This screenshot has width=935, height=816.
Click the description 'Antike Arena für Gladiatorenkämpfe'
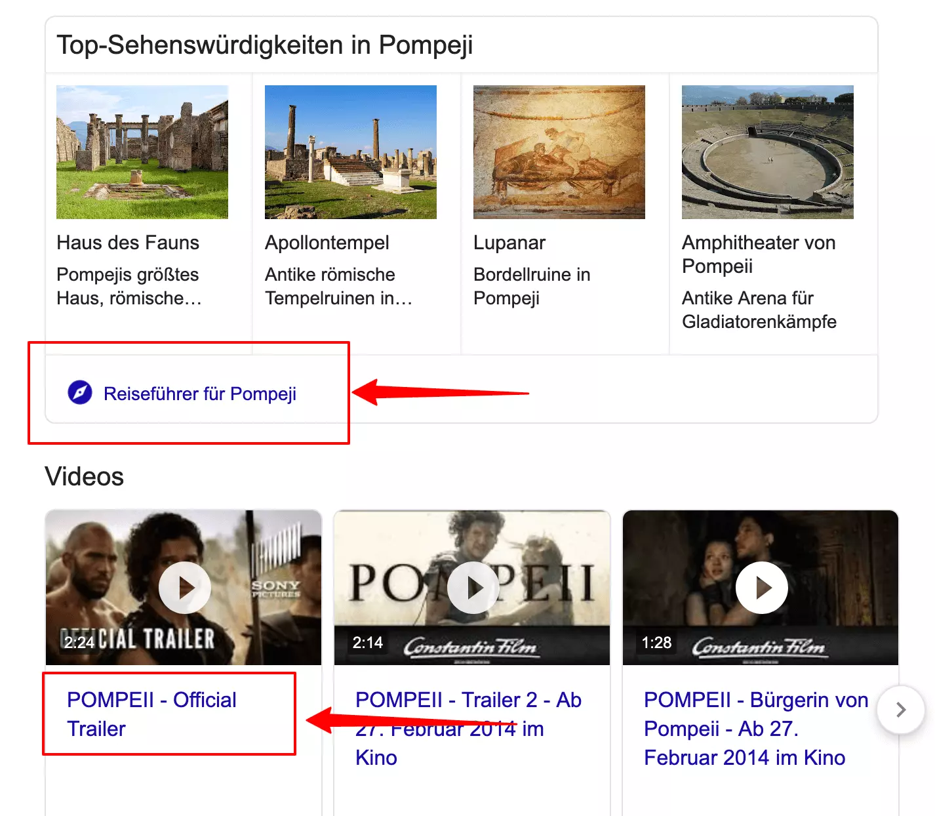pos(759,310)
